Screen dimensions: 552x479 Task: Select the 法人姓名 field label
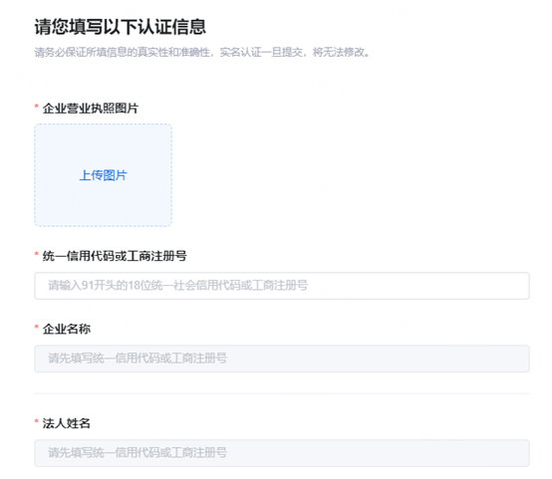tap(67, 423)
